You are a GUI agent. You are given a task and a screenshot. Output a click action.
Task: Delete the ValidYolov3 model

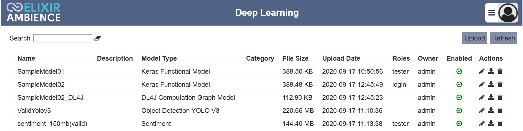click(500, 110)
